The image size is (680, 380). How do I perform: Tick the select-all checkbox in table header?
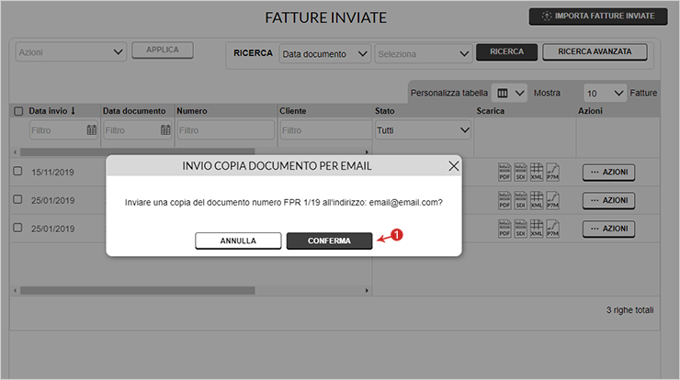point(18,111)
